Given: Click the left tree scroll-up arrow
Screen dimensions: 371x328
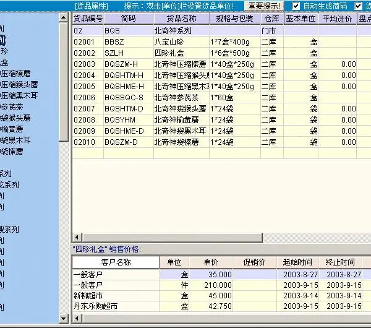Looking at the screenshot, I should pos(63,17).
